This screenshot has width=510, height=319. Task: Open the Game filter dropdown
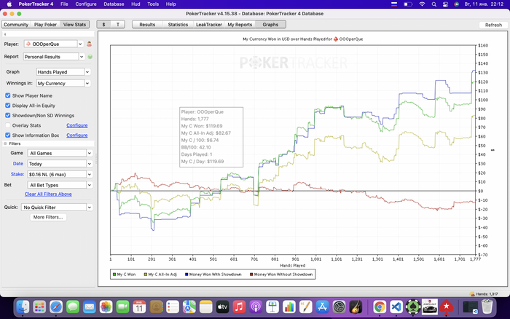(x=60, y=153)
